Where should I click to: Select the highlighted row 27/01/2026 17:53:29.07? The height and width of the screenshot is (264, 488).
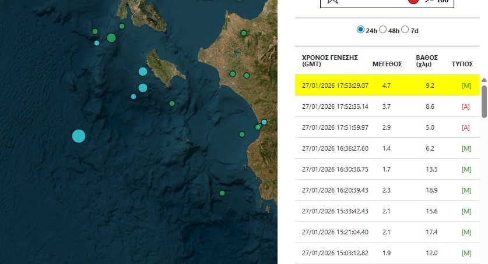click(x=387, y=85)
